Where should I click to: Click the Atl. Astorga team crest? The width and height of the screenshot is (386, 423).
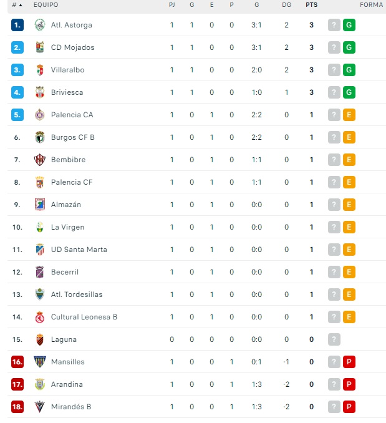pyautogui.click(x=40, y=25)
